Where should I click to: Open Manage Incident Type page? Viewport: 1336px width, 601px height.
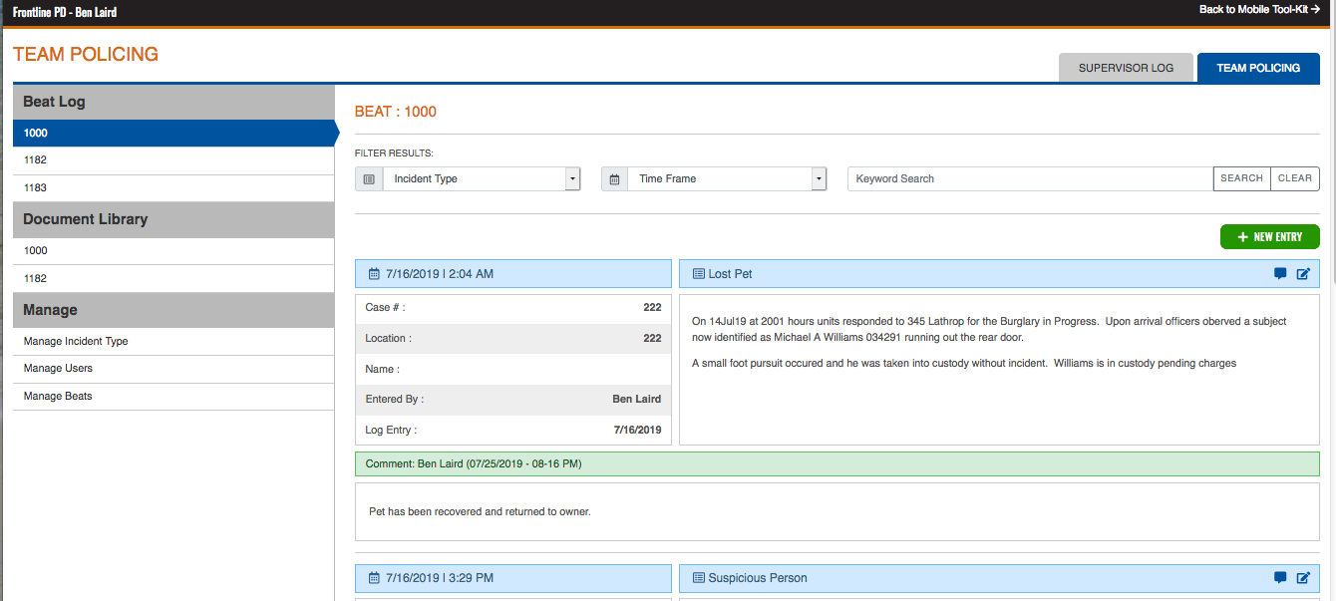click(76, 342)
